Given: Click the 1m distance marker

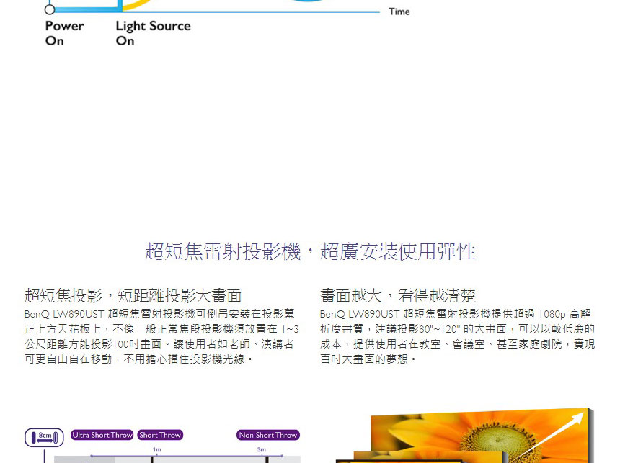Looking at the screenshot, I should (x=157, y=449).
